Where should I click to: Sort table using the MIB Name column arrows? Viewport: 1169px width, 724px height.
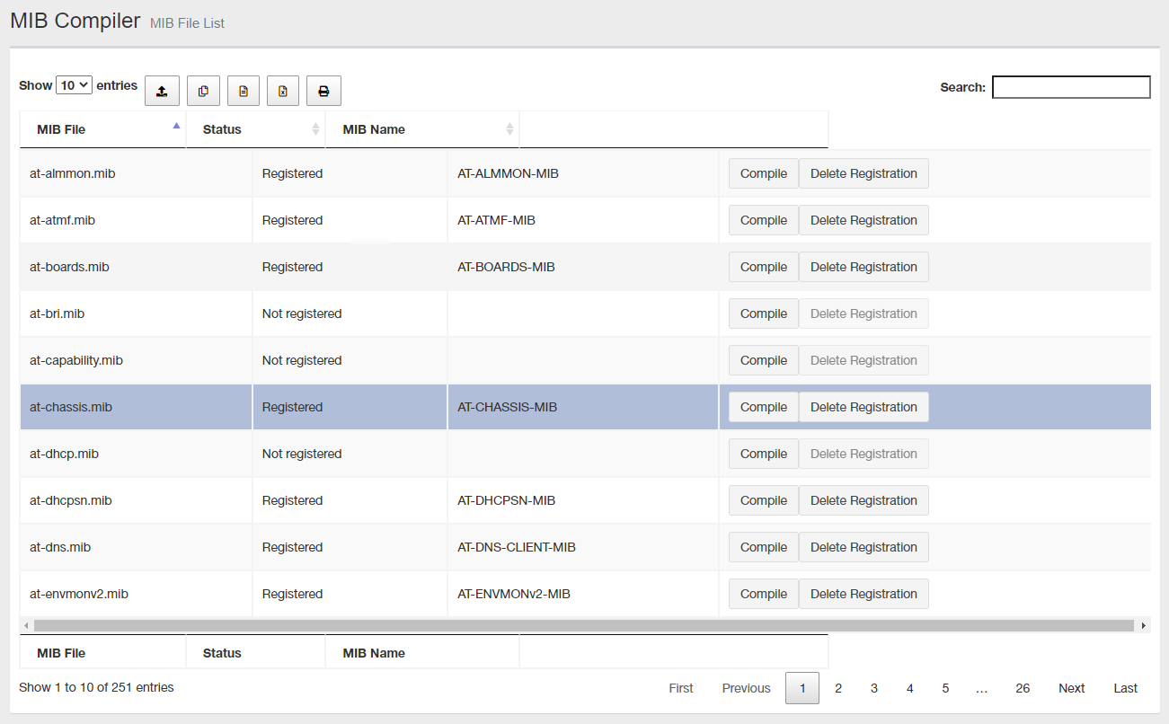point(509,129)
